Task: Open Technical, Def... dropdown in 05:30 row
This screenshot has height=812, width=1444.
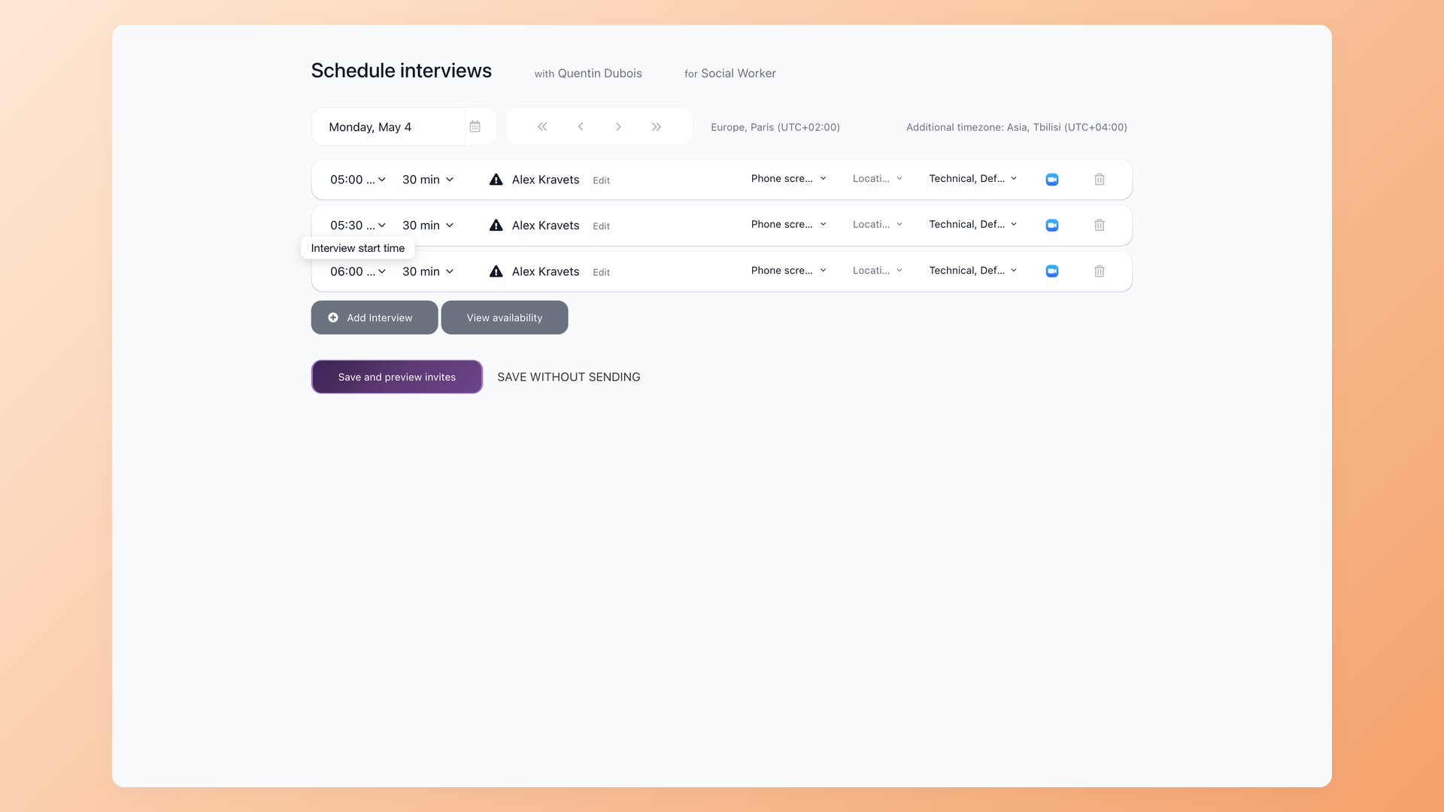Action: [973, 224]
